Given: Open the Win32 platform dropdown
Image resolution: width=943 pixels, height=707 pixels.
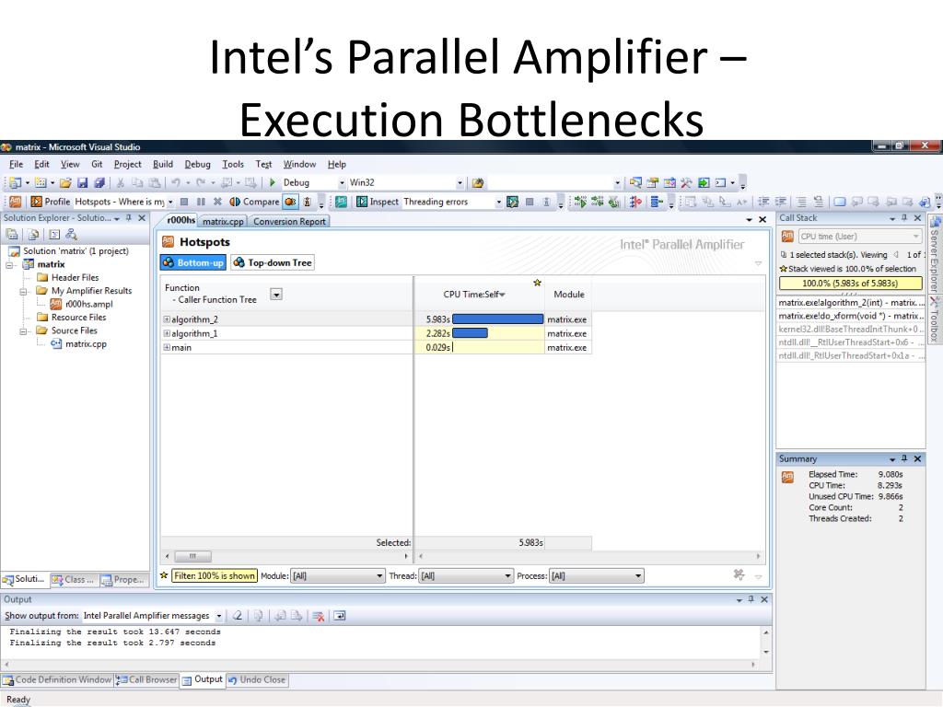Looking at the screenshot, I should pos(460,183).
